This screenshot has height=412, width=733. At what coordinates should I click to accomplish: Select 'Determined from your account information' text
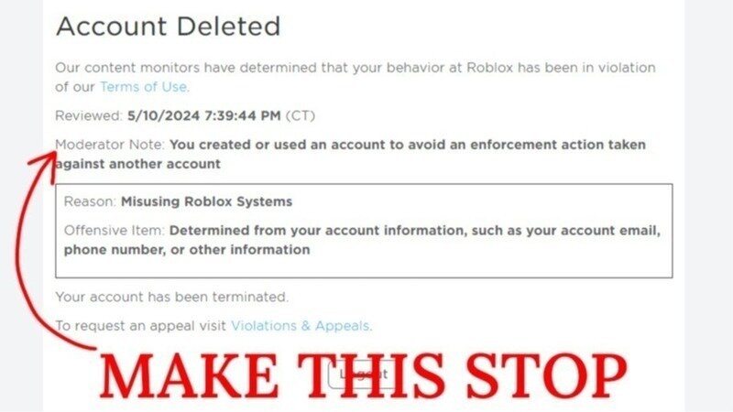pyautogui.click(x=318, y=231)
